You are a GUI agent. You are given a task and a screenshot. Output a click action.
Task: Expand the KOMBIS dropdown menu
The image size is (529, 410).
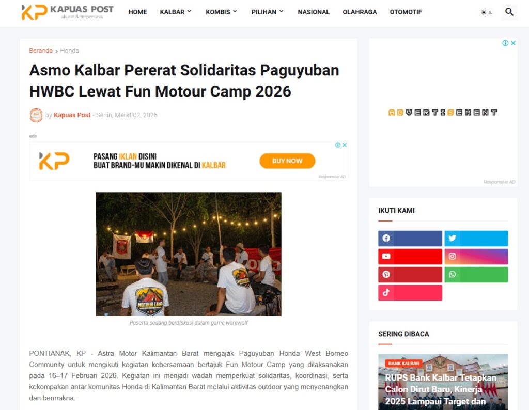[221, 12]
